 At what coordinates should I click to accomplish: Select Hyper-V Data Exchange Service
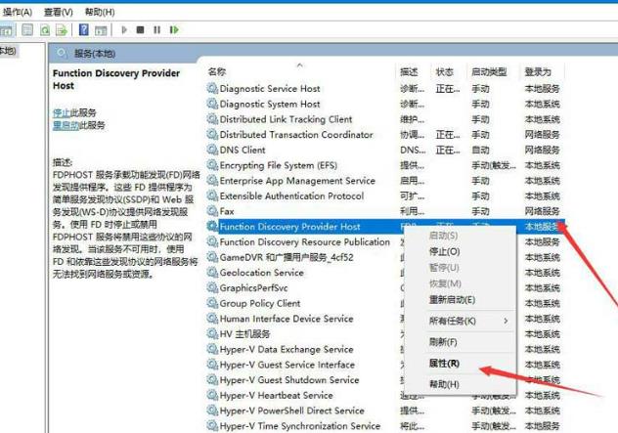[287, 350]
